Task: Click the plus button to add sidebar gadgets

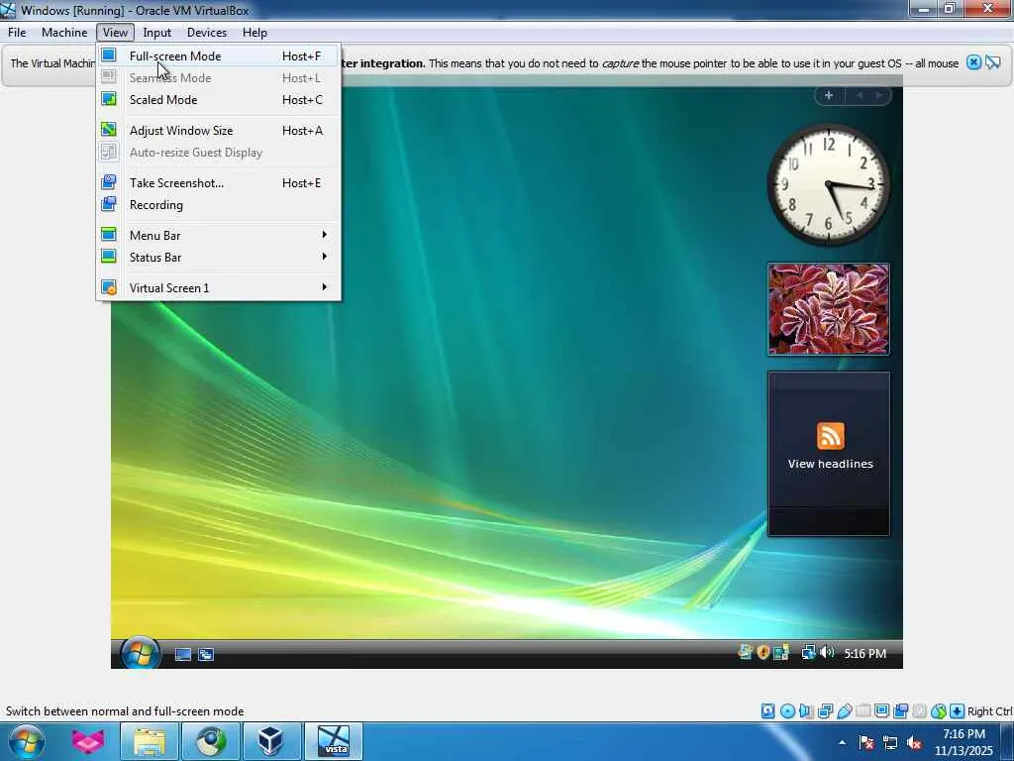Action: tap(829, 96)
